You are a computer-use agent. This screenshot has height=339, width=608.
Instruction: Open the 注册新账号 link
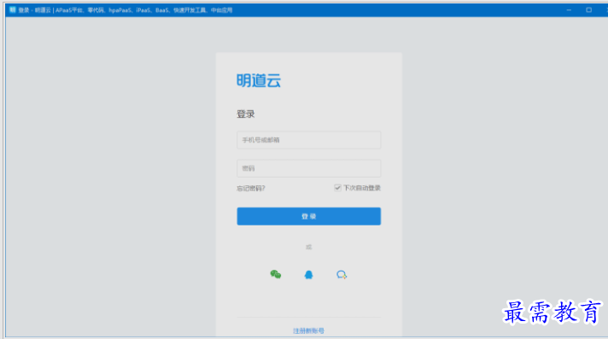(x=308, y=330)
